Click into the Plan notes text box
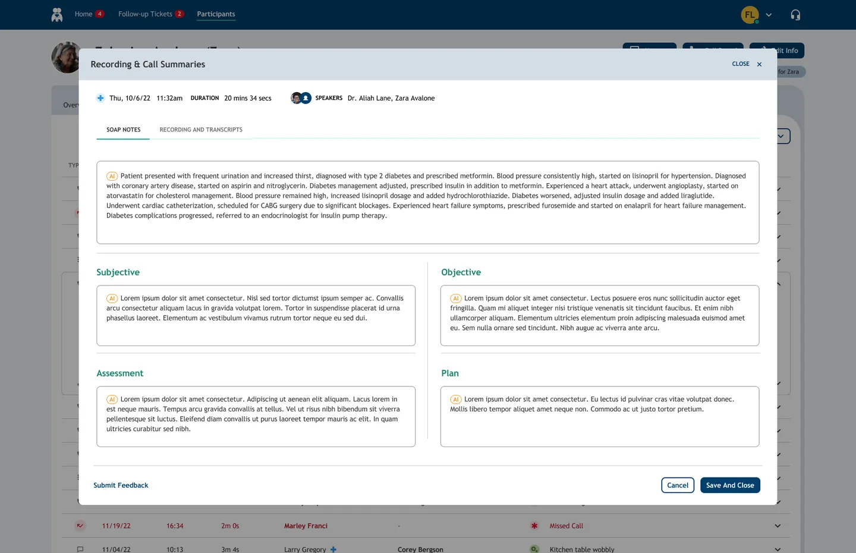856x553 pixels. pyautogui.click(x=599, y=425)
